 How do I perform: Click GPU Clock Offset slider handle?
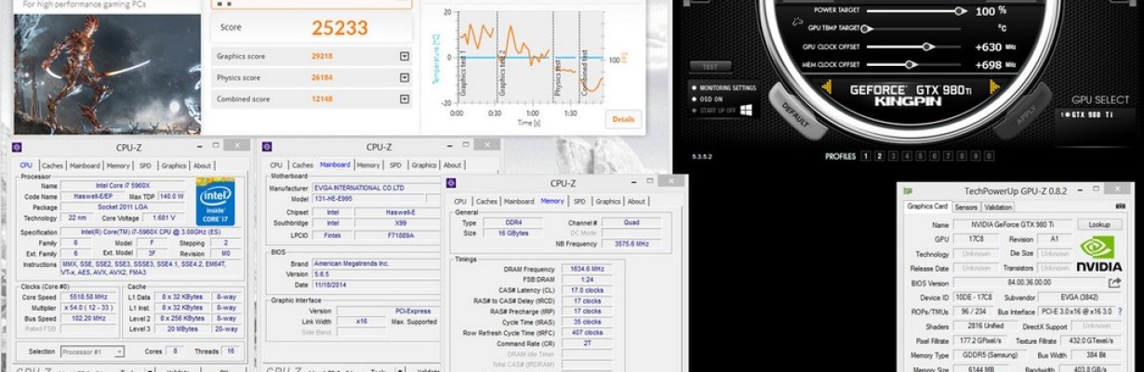(927, 46)
